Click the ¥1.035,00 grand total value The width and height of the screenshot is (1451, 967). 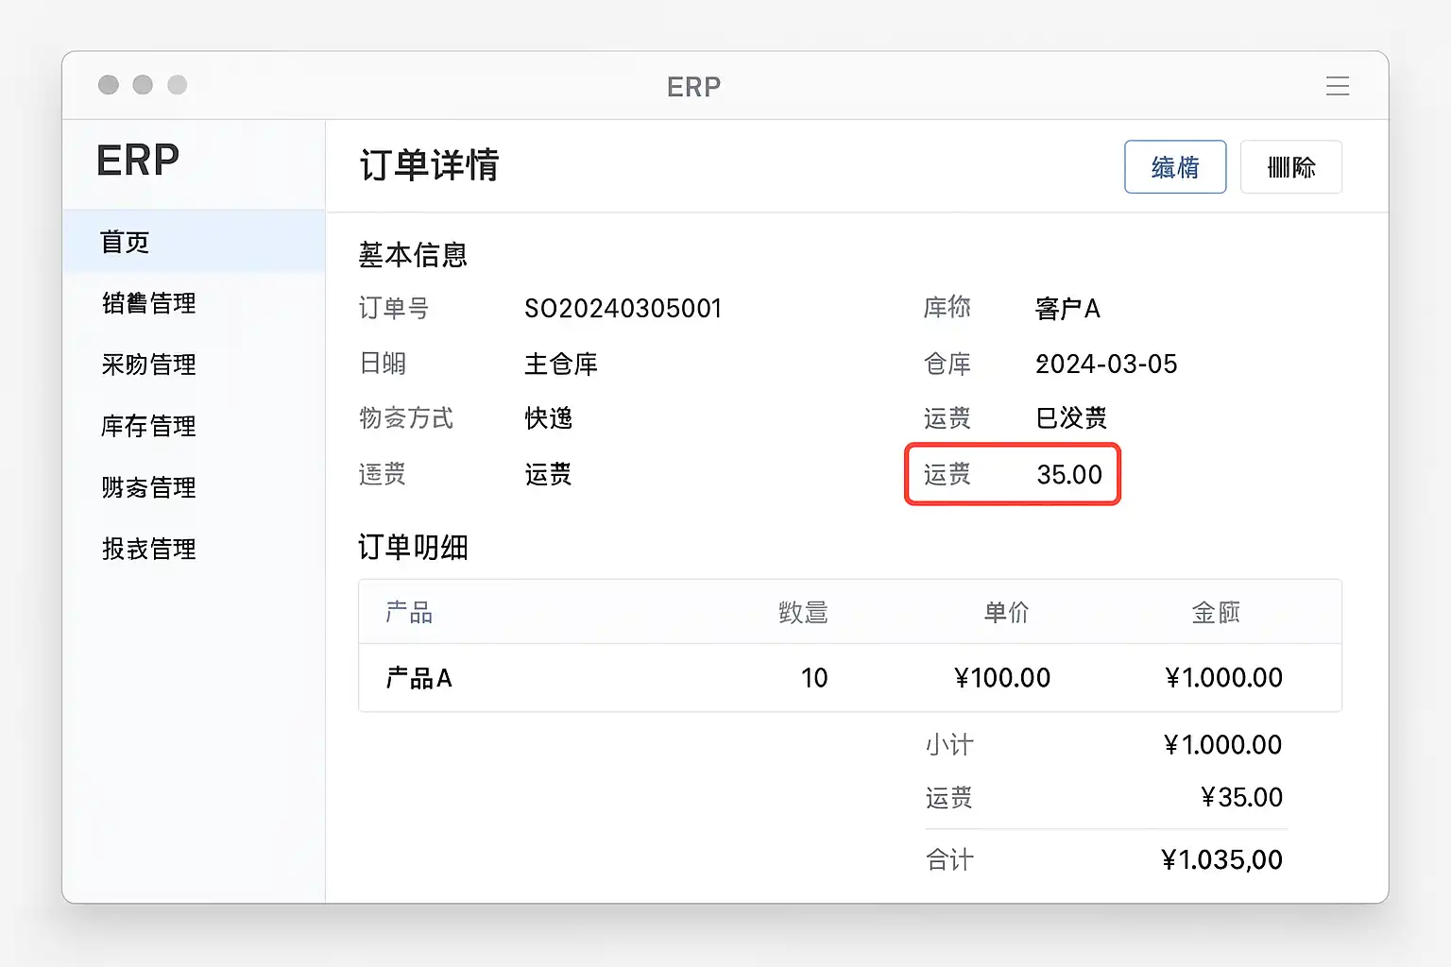click(x=1221, y=860)
